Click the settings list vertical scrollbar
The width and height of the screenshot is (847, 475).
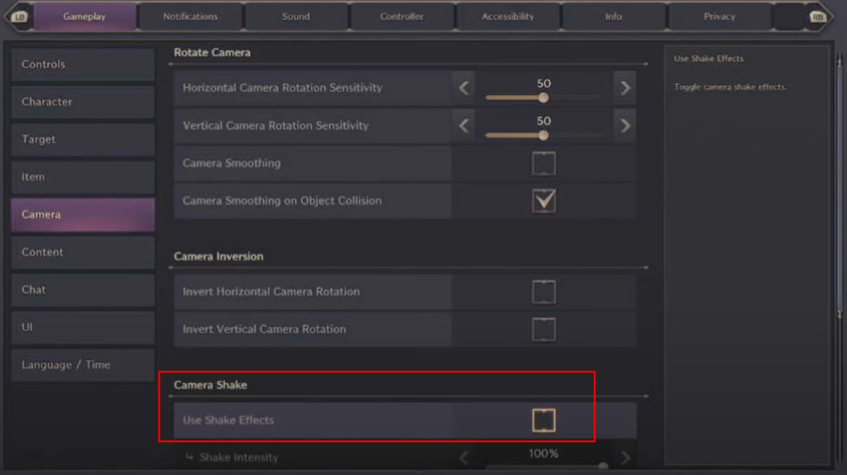840,186
